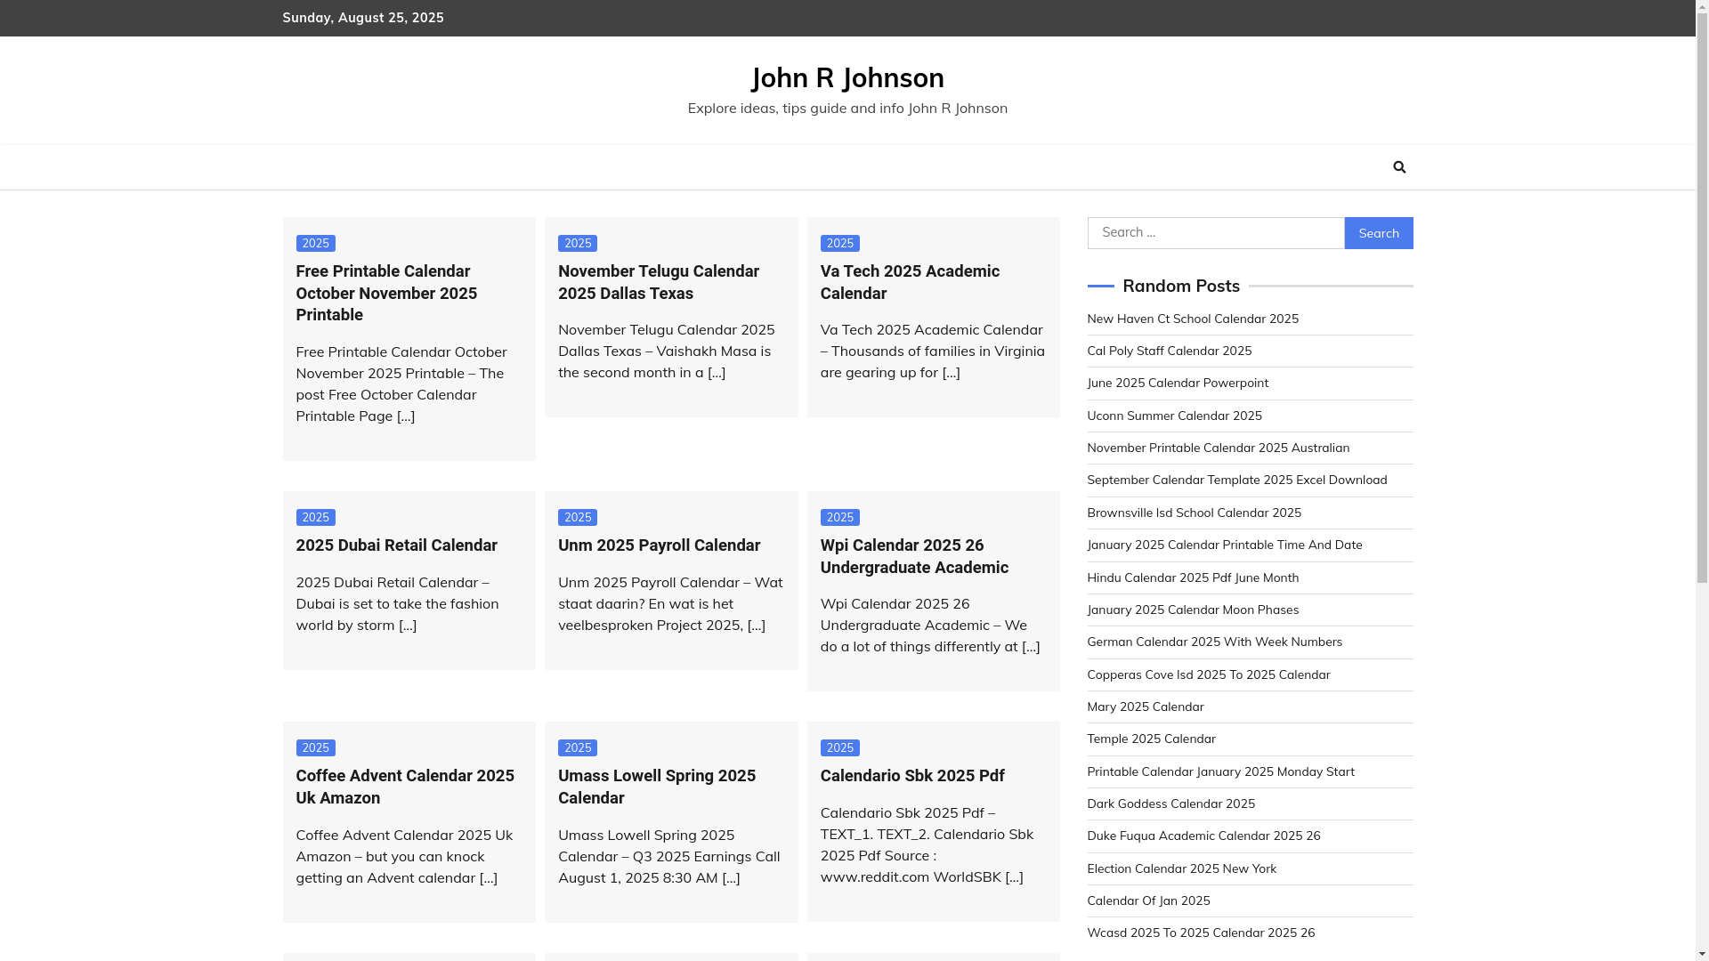This screenshot has width=1709, height=961.
Task: Click 2025 tag on Wpi Calendar card
Action: (840, 518)
